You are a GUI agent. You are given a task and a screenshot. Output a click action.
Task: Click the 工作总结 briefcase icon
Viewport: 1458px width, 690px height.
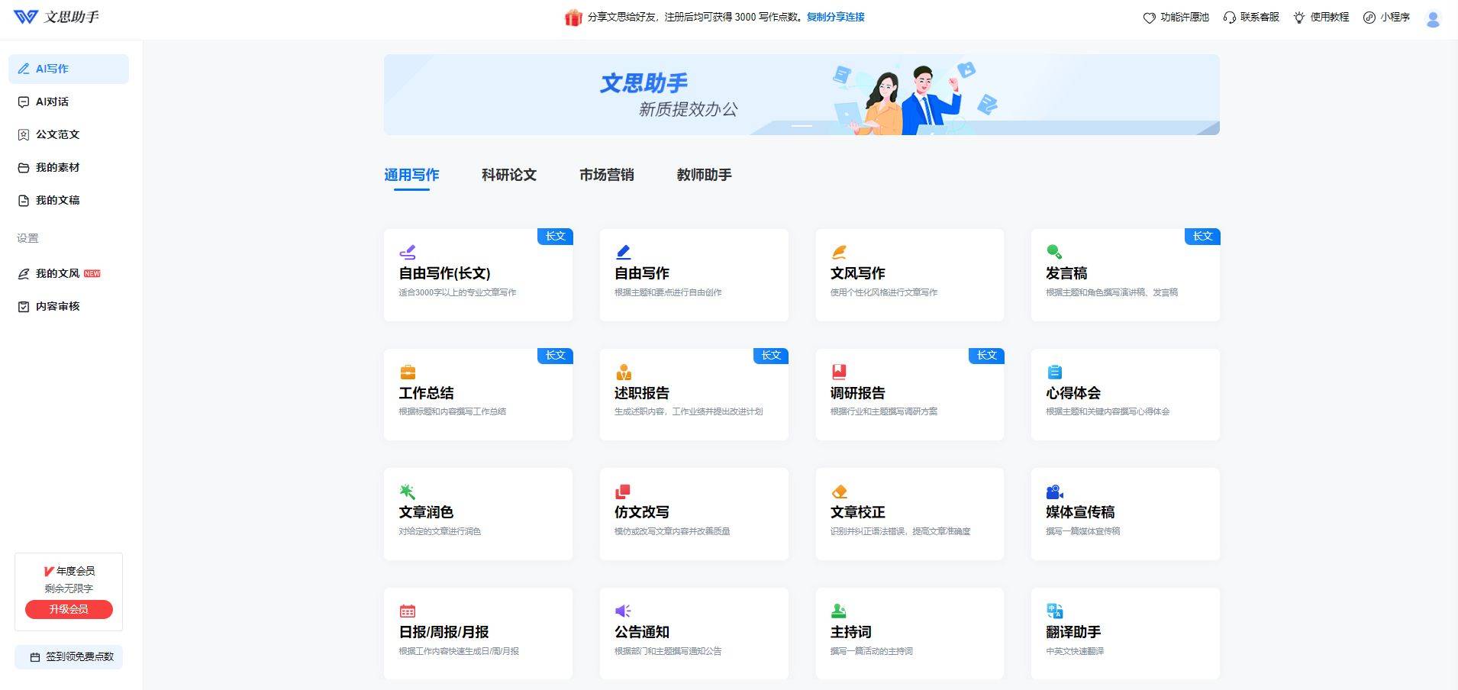click(x=408, y=372)
